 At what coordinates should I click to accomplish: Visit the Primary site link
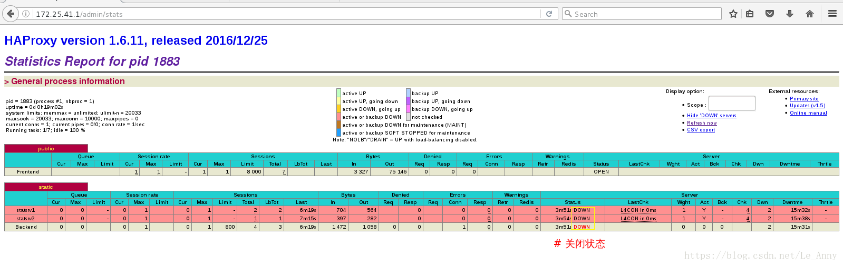(x=804, y=99)
